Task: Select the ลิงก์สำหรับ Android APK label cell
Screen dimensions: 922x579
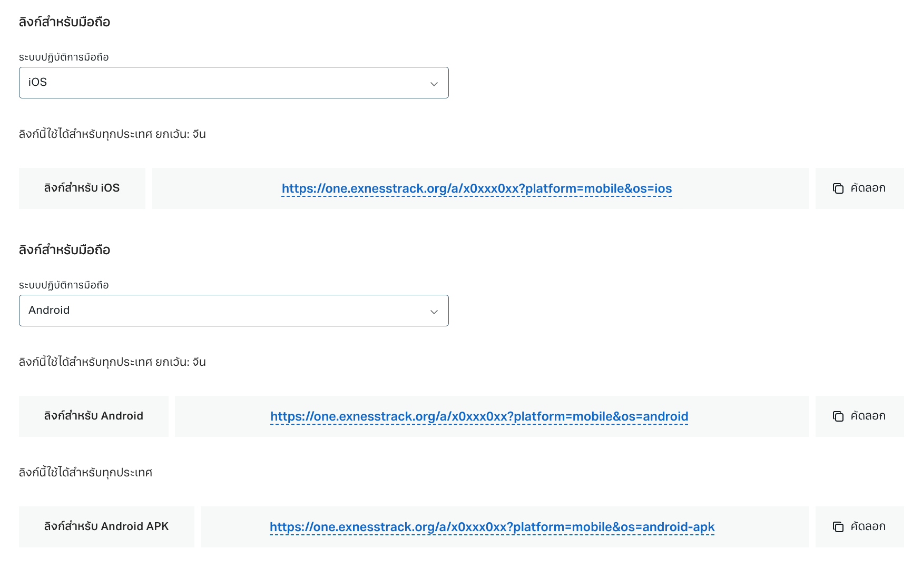Action: click(106, 527)
